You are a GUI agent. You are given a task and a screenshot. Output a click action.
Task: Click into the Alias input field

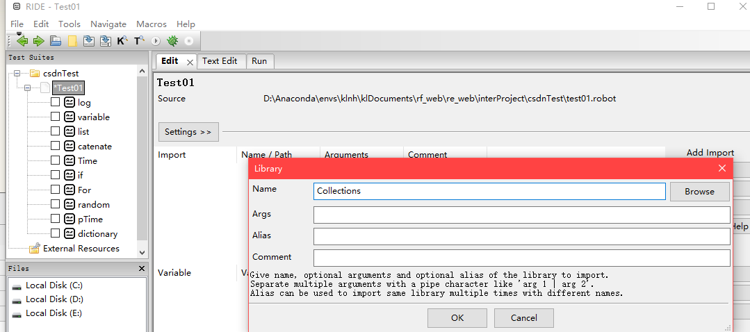[x=522, y=236]
